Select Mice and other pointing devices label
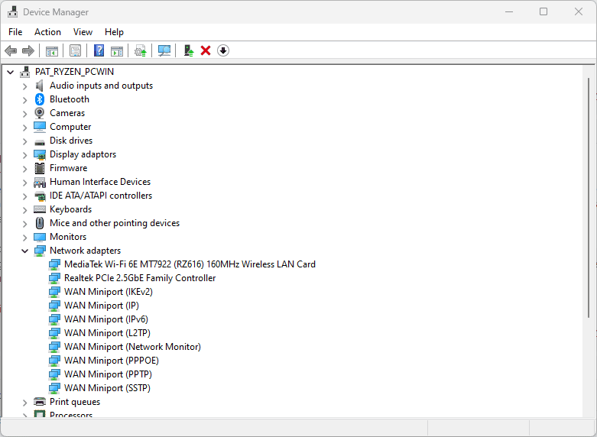Viewport: 597px width, 437px height. pos(114,222)
